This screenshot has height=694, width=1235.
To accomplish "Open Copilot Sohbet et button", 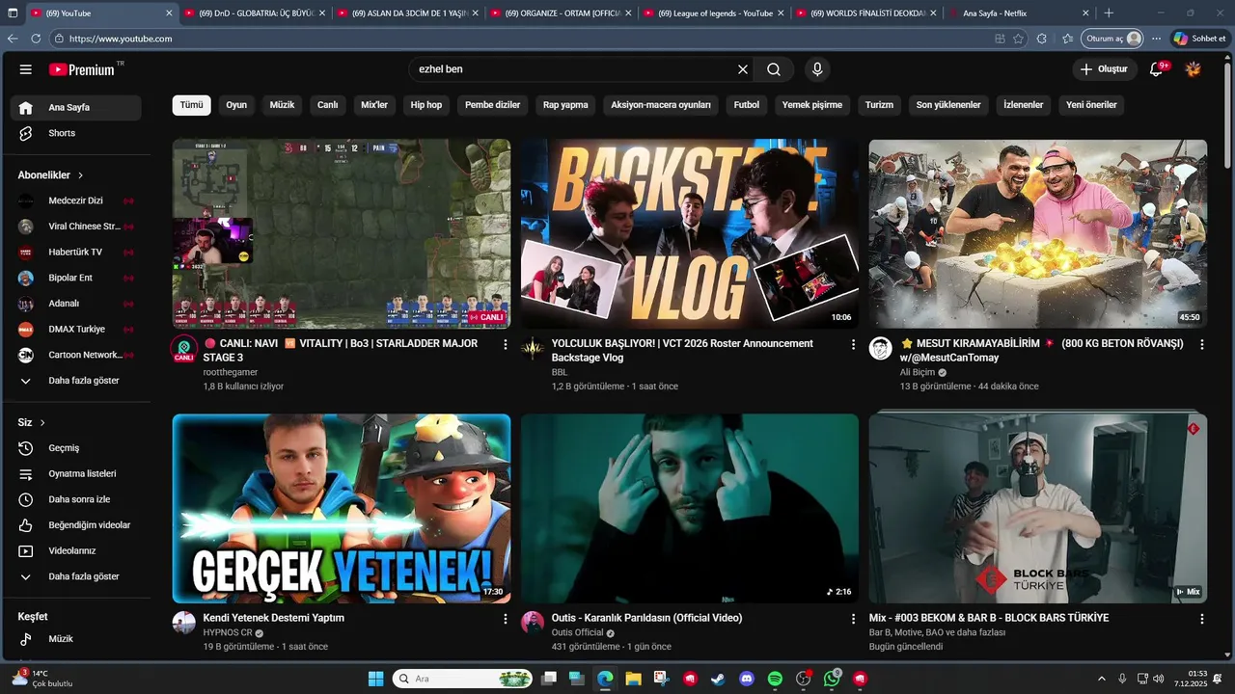I will click(x=1199, y=39).
